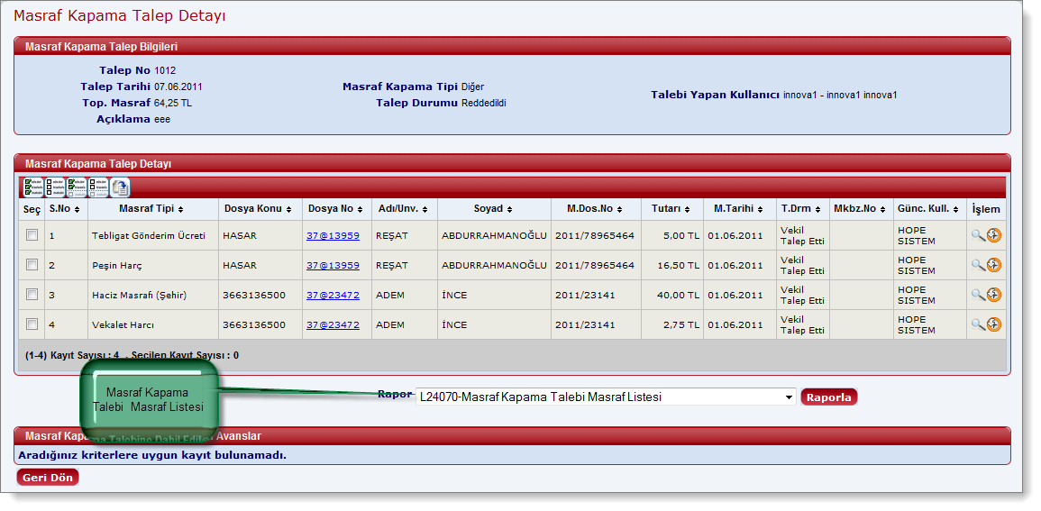Click the Masraf Kapama Talep Detayı panel header
The width and height of the screenshot is (1041, 511).
click(512, 163)
